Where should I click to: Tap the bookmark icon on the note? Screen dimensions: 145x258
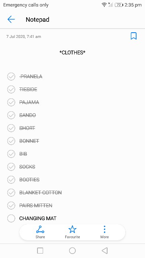[x=133, y=36]
